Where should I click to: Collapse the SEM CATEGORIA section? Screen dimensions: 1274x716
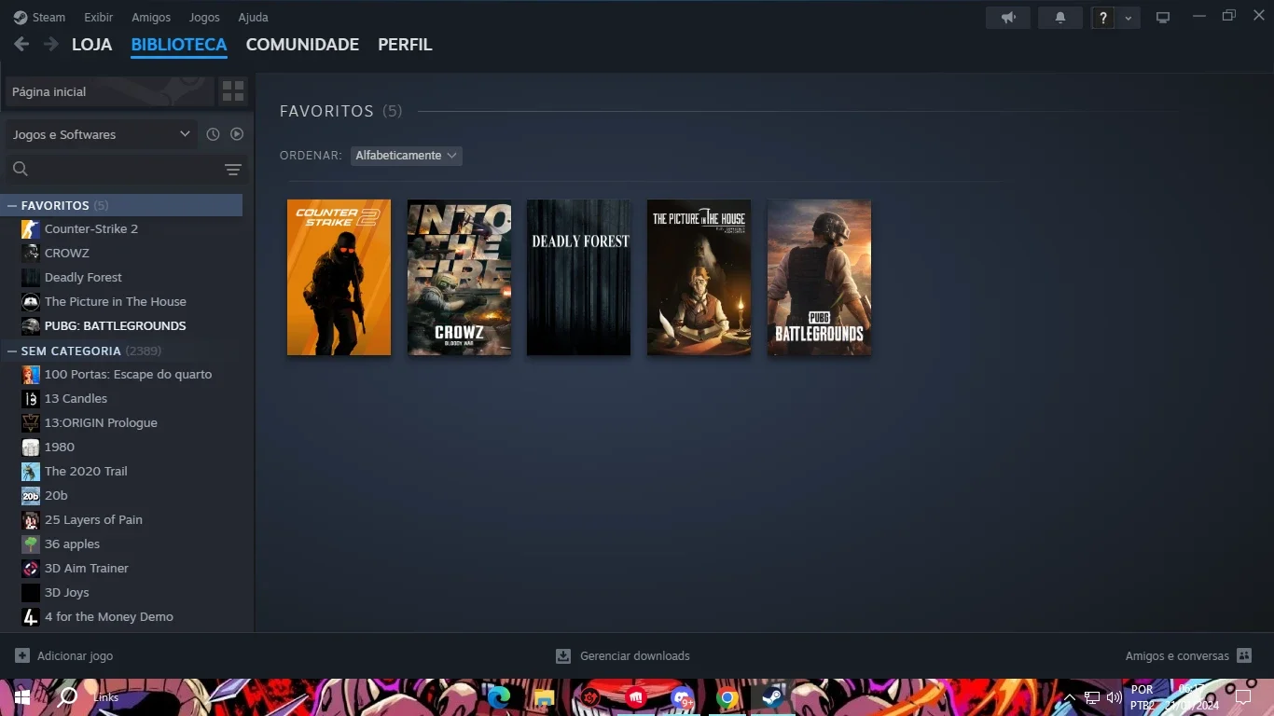pos(12,351)
